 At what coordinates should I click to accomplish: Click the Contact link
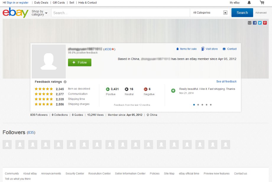[232, 49]
